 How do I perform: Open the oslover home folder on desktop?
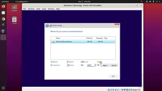tap(14, 8)
